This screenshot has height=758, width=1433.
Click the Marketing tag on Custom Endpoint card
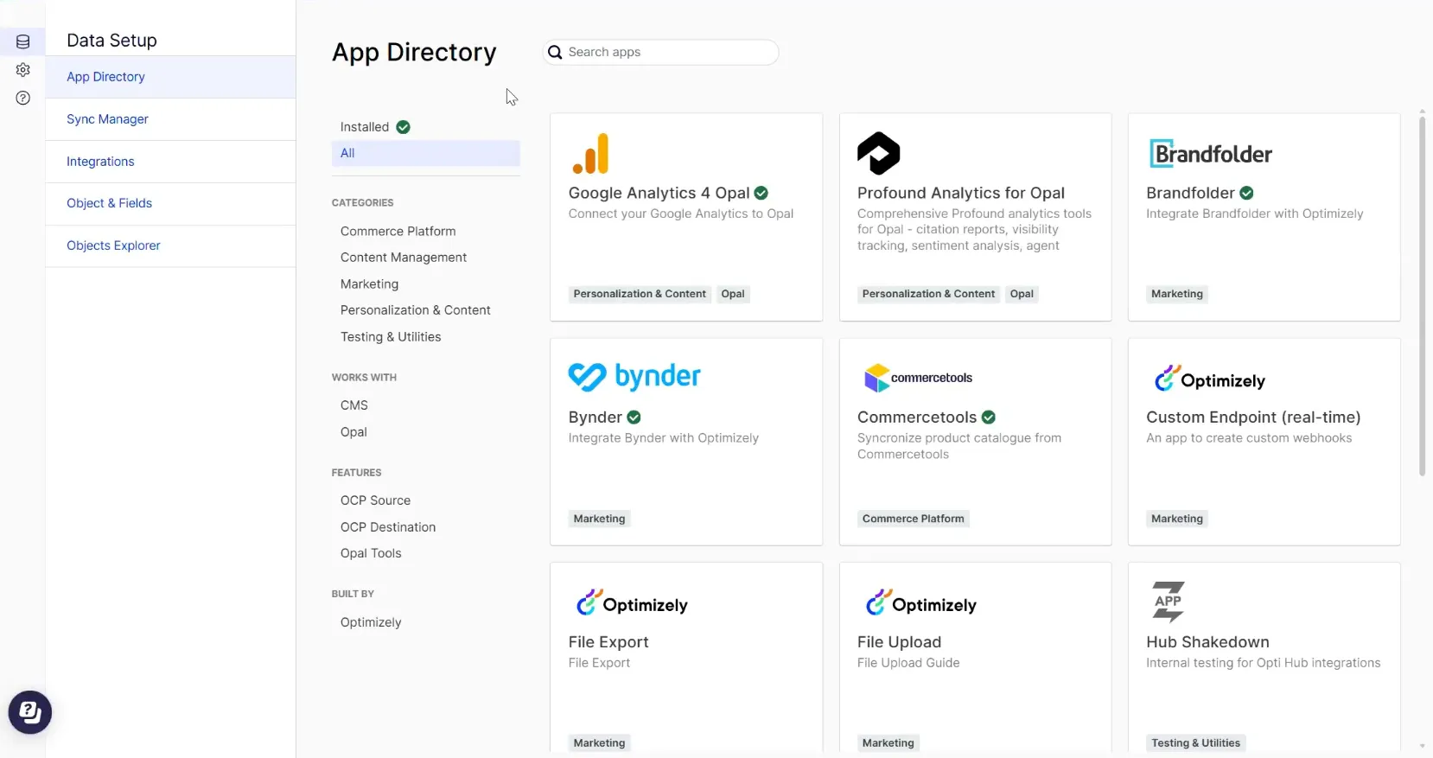tap(1177, 519)
